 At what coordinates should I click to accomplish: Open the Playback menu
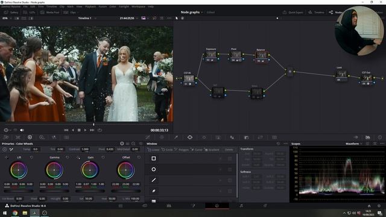coord(90,7)
